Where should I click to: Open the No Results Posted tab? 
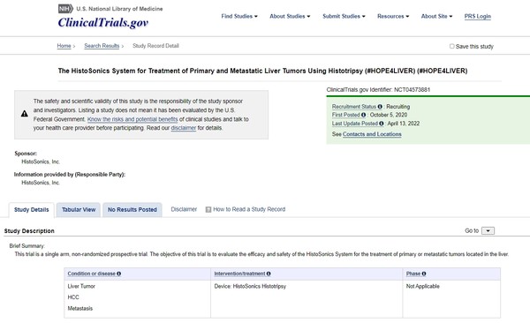[132, 210]
